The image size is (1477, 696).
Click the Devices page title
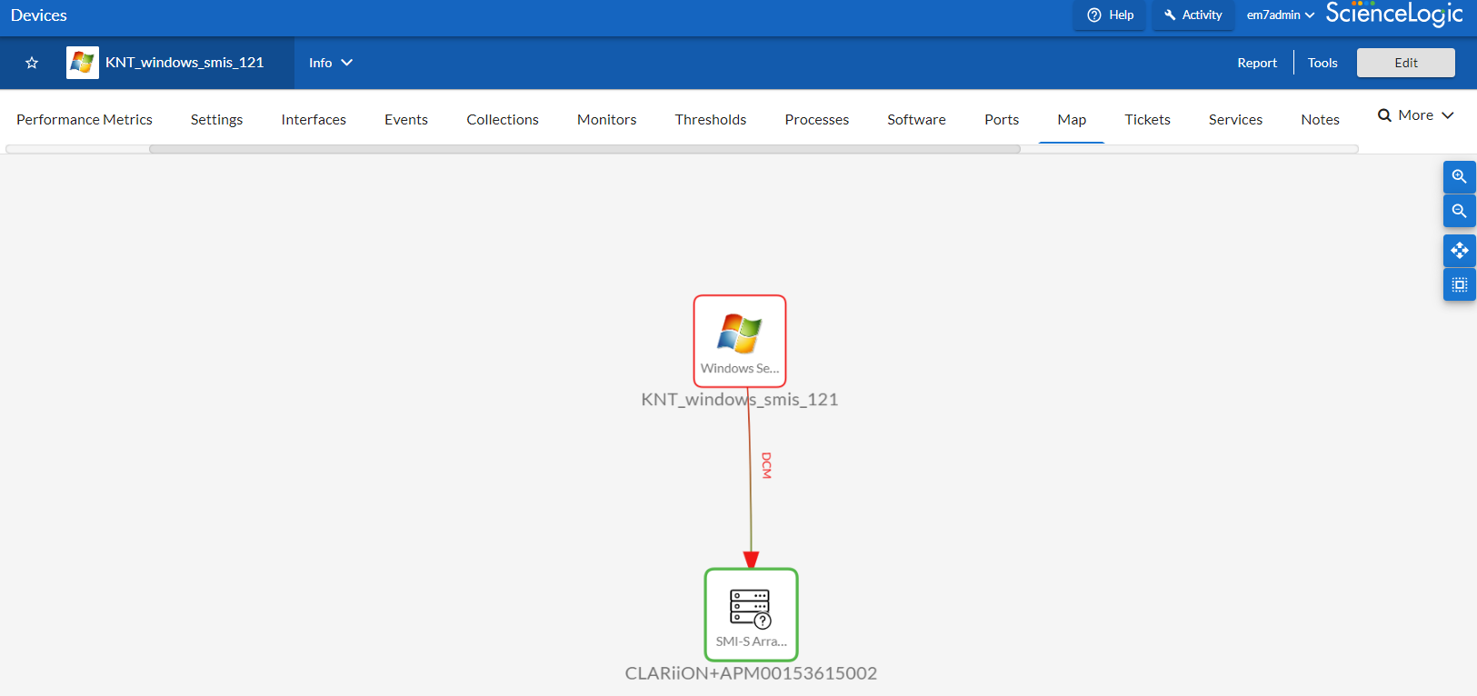39,15
